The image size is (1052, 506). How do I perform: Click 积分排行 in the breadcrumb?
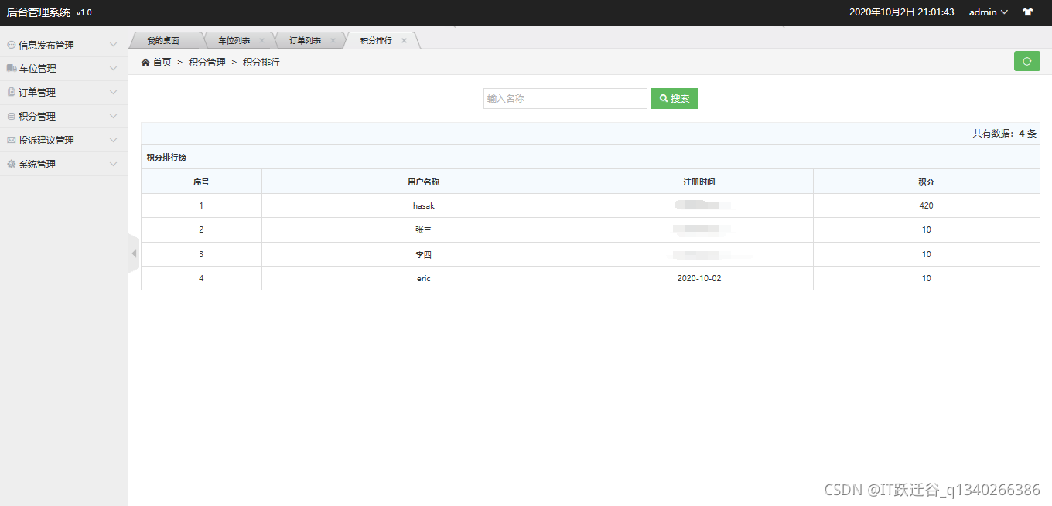pos(261,63)
